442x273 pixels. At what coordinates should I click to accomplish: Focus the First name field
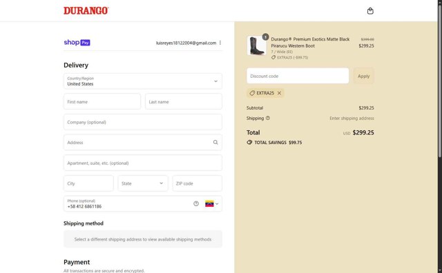pos(102,101)
